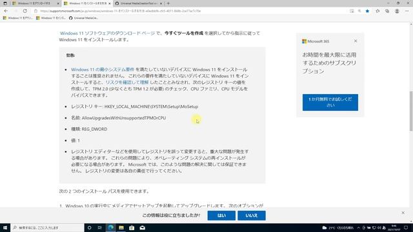Open Mail app taskbar icon

point(143,227)
